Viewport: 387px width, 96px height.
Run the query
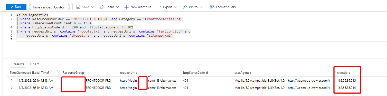(16, 7)
